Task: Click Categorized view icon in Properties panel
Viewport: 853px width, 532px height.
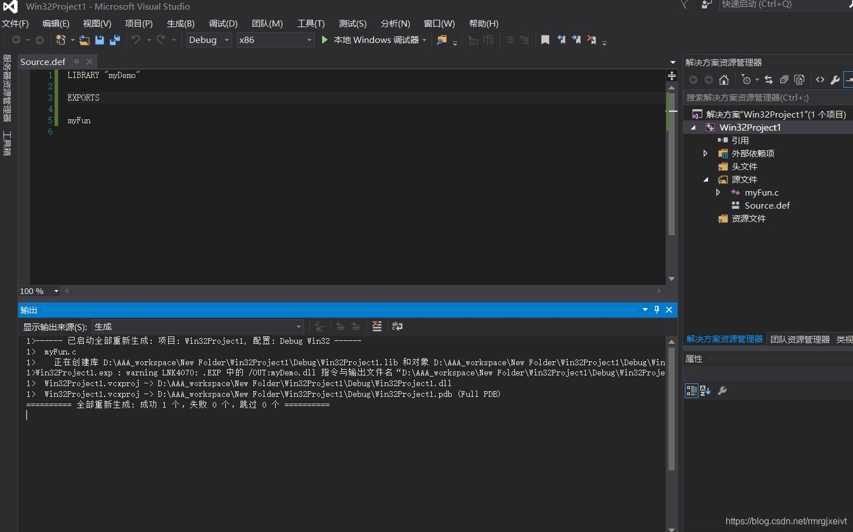Action: coord(691,391)
